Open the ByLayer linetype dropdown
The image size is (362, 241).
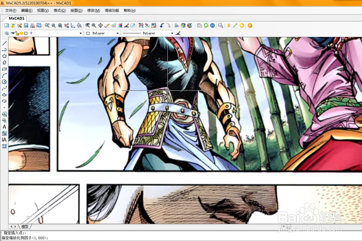point(172,33)
